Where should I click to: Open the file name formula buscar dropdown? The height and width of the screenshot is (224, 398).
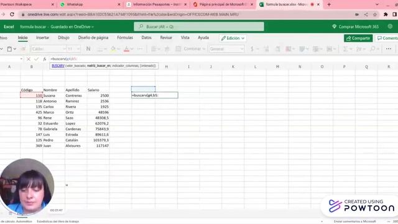pyautogui.click(x=57, y=27)
